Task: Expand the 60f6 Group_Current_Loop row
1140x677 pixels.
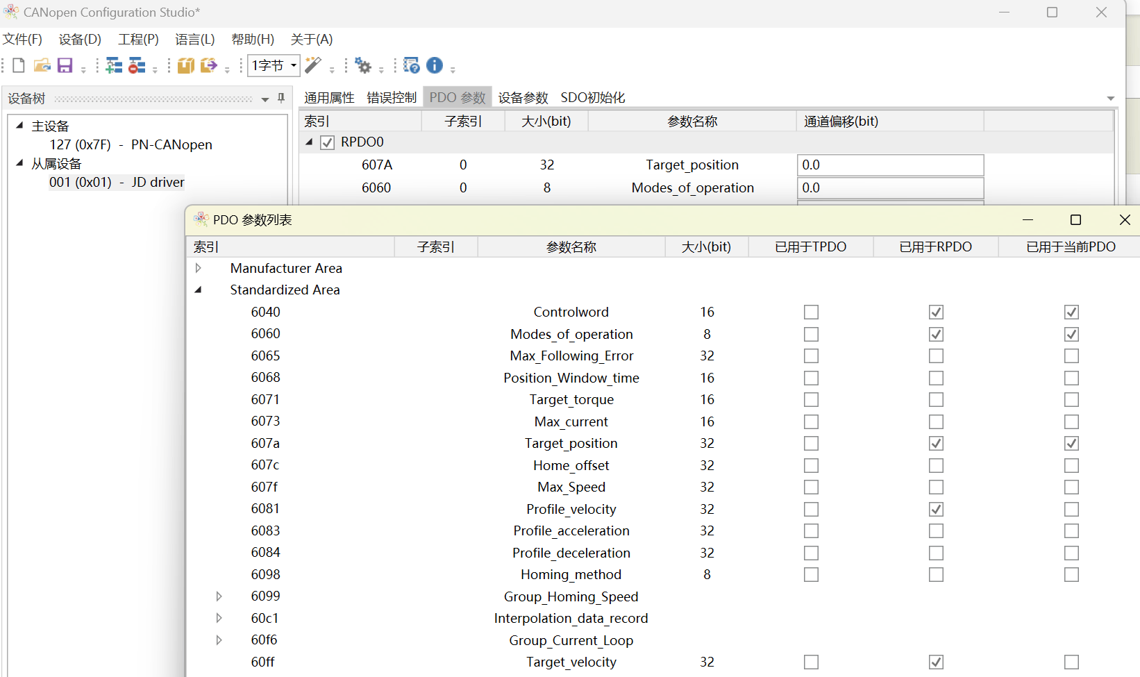Action: pyautogui.click(x=219, y=640)
